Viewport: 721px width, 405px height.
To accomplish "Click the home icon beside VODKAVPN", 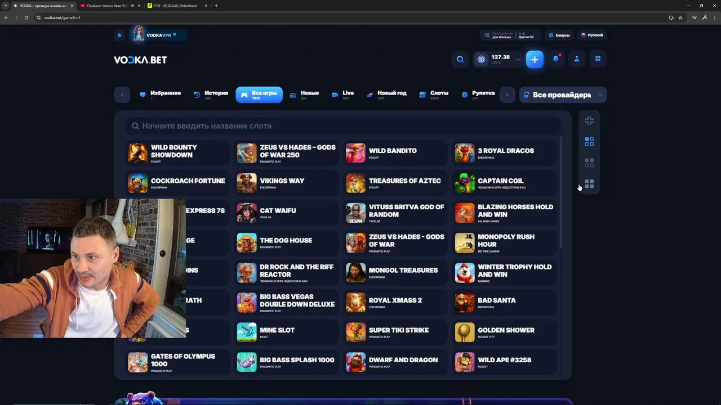I will pyautogui.click(x=119, y=35).
